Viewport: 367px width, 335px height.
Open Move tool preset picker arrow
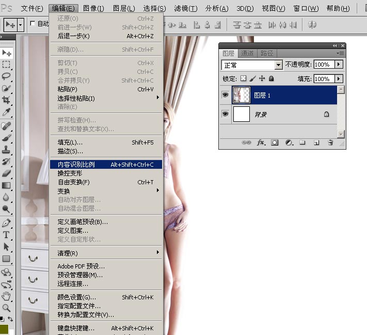pyautogui.click(x=21, y=25)
